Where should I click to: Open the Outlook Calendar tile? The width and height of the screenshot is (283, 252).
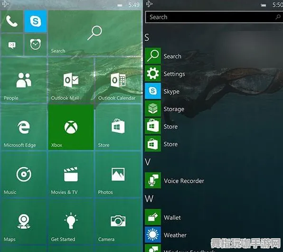point(118,80)
